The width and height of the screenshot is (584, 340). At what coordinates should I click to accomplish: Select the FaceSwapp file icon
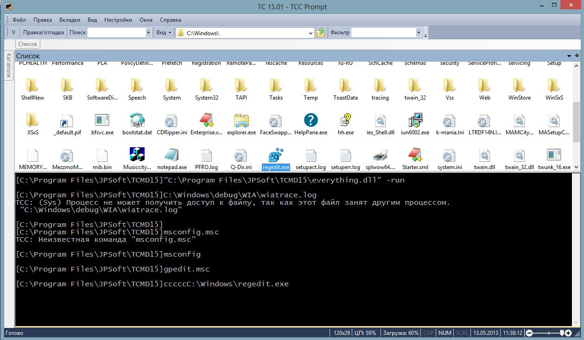[276, 120]
